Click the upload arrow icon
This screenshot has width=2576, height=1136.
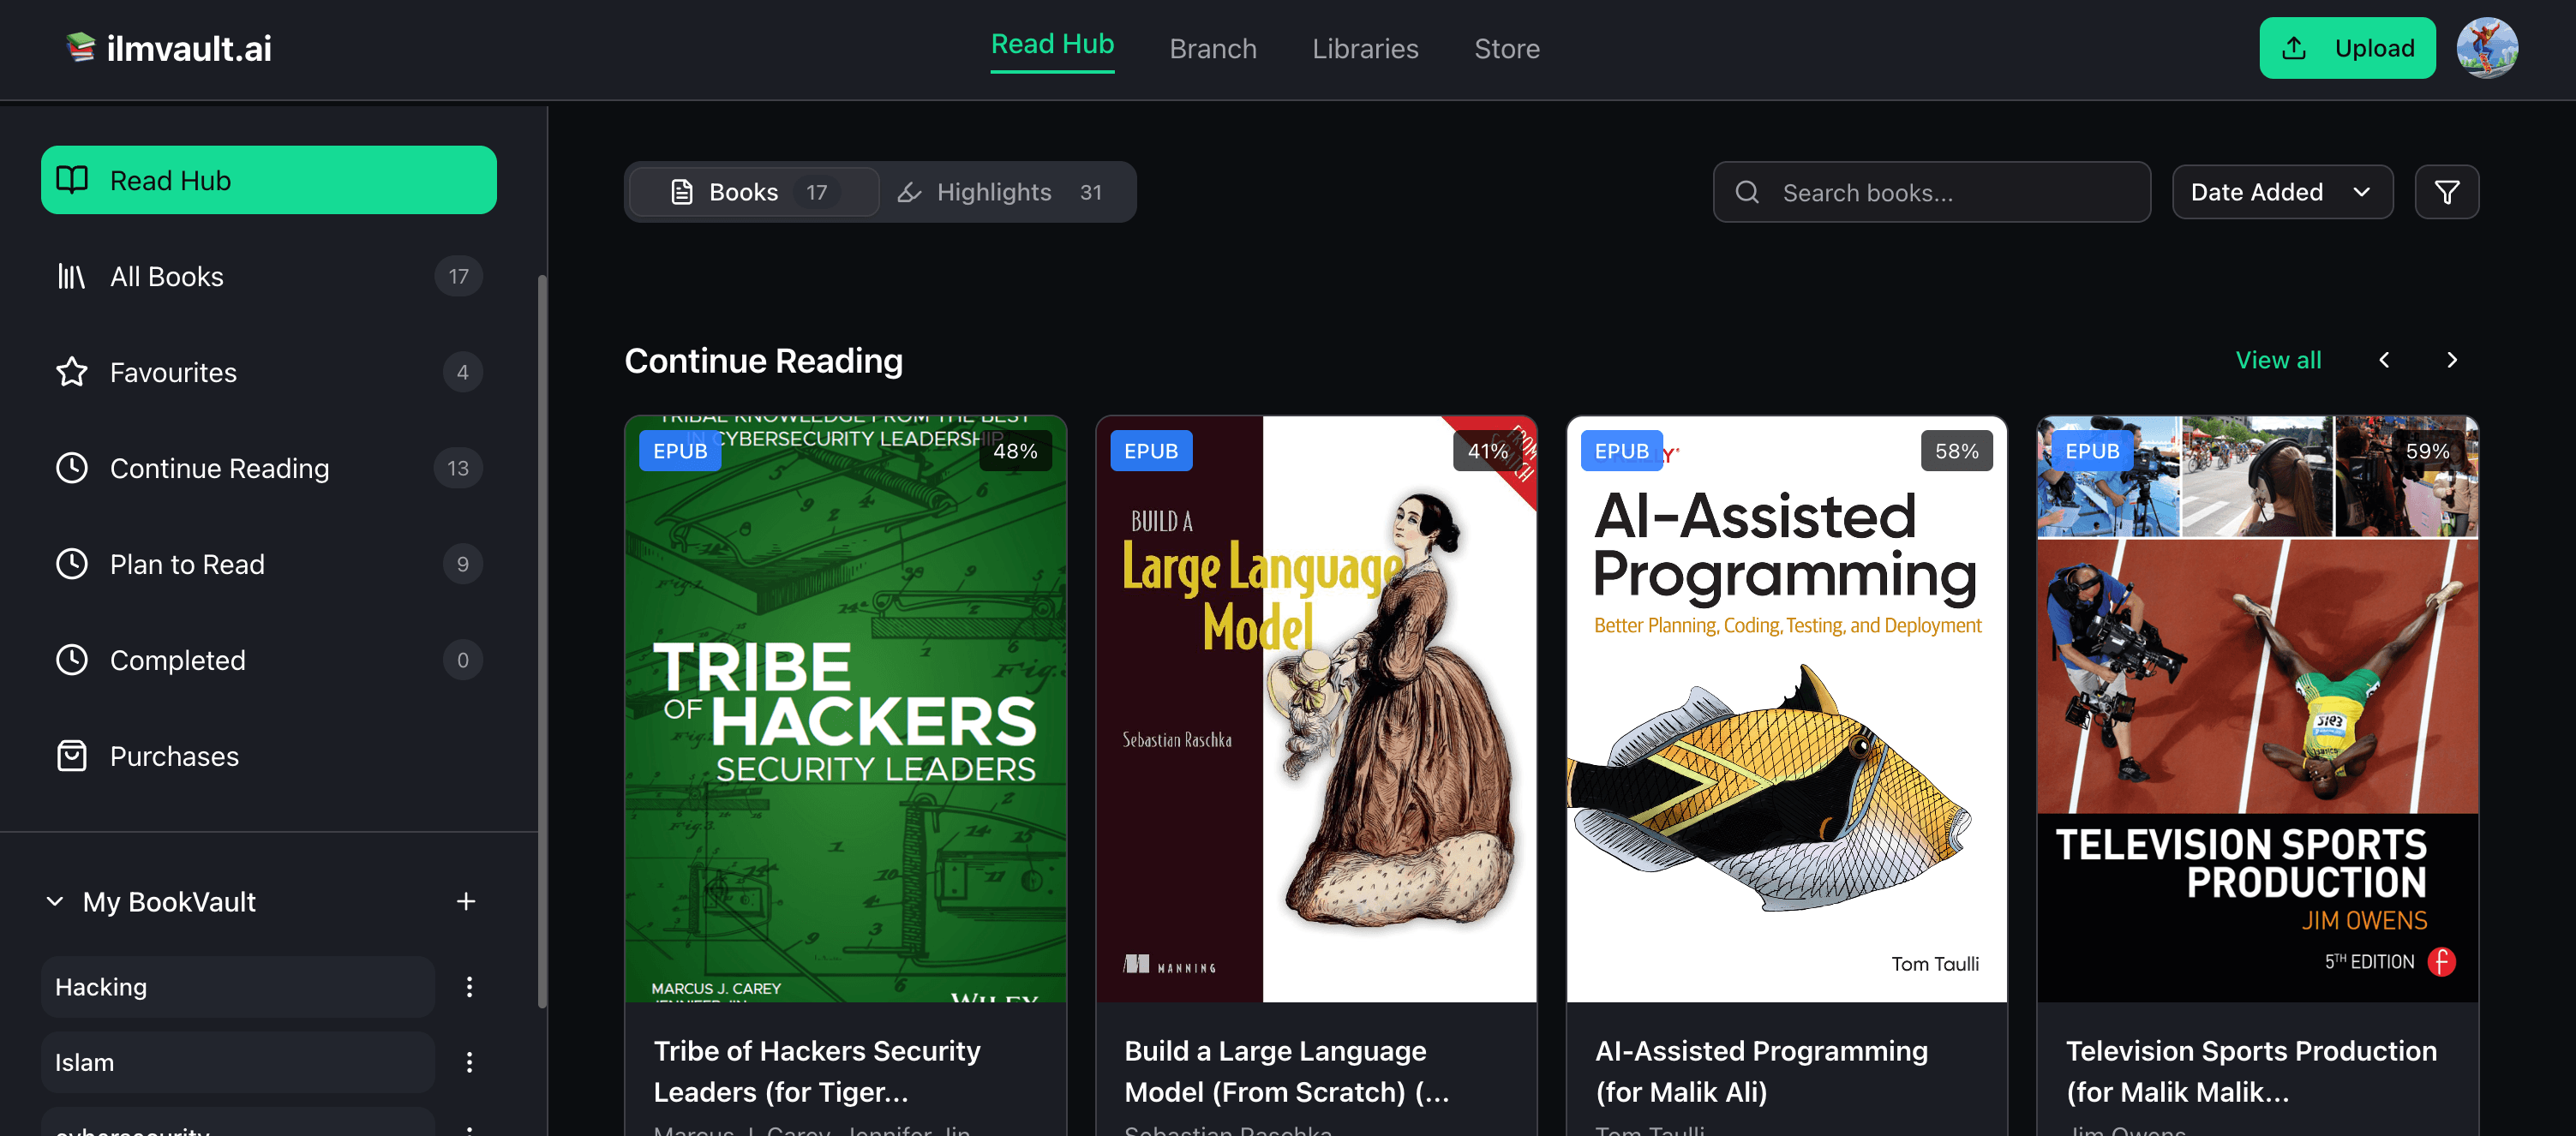tap(2294, 48)
